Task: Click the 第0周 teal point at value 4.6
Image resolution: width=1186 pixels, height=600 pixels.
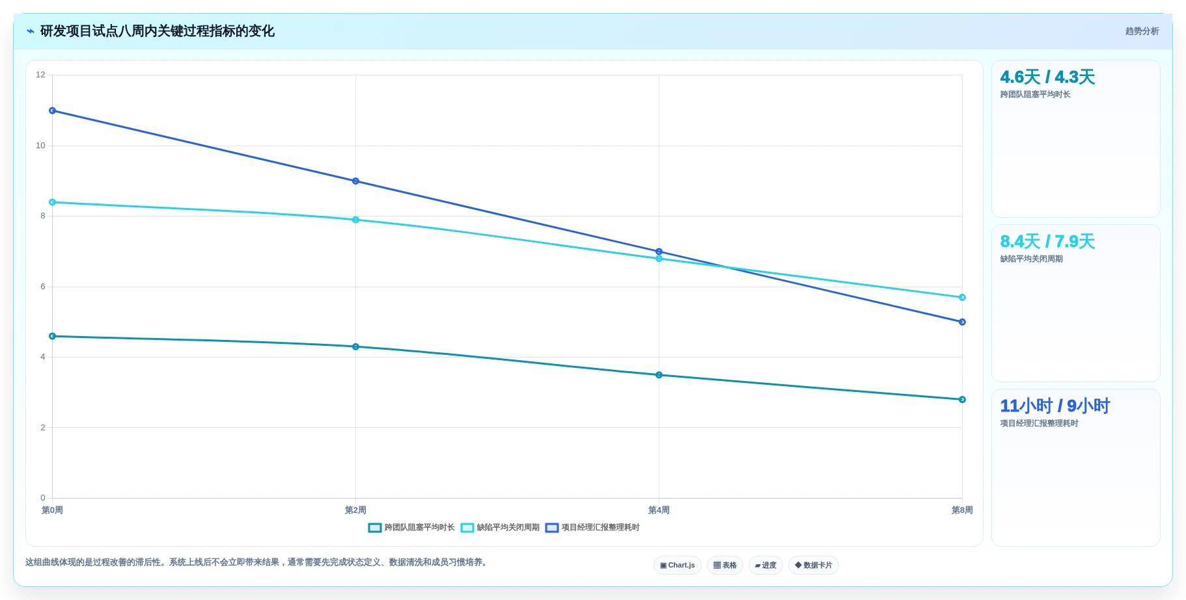Action: [53, 336]
